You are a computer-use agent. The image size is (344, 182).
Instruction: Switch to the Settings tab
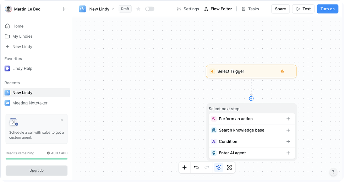coord(188,9)
